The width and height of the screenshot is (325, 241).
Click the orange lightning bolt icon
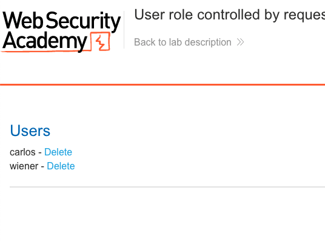point(101,42)
